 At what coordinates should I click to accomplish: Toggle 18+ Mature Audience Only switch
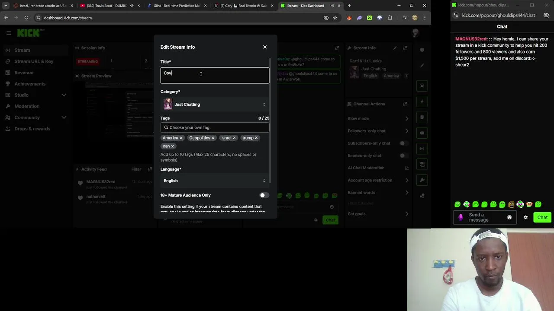coord(264,195)
